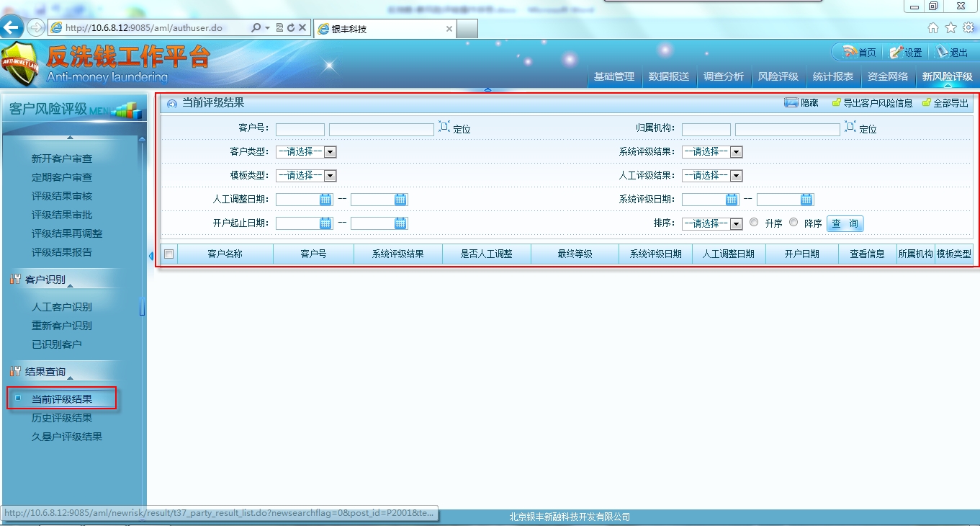Click the 归属机构 wide name input field
This screenshot has height=526, width=980.
pyautogui.click(x=788, y=130)
